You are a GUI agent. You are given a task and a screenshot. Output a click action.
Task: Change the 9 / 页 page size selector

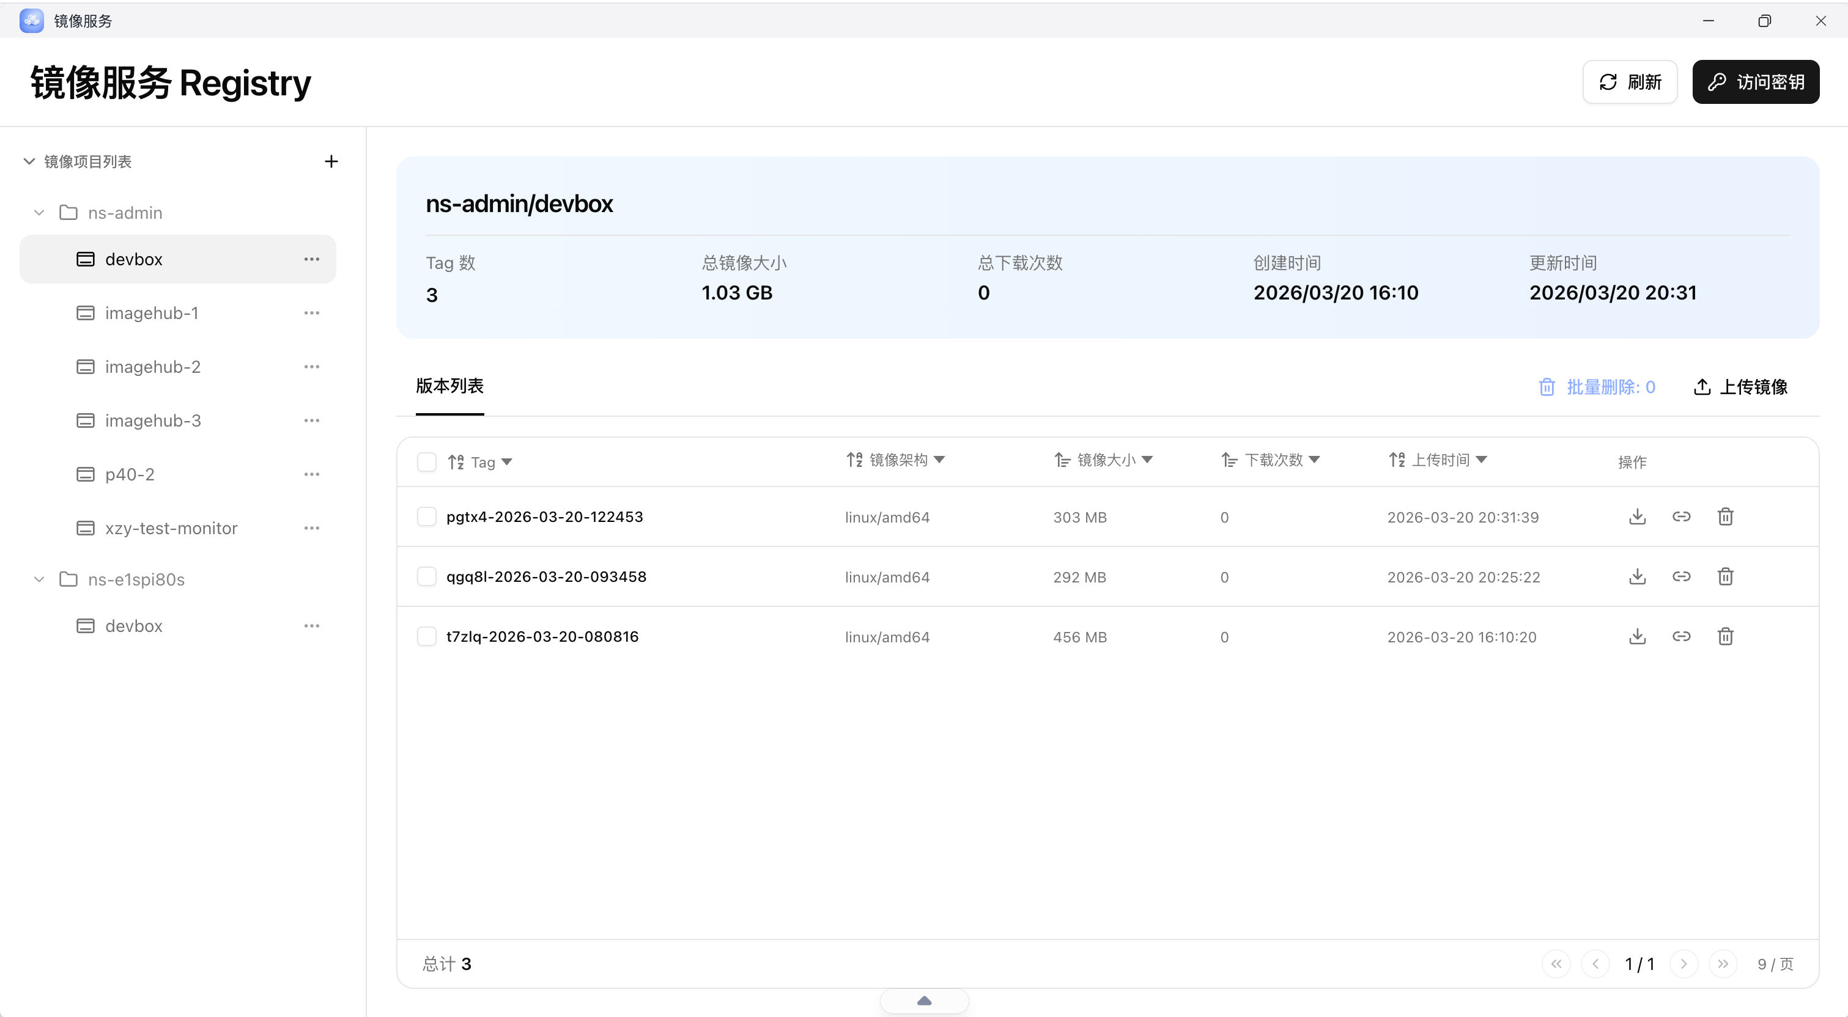click(1775, 964)
